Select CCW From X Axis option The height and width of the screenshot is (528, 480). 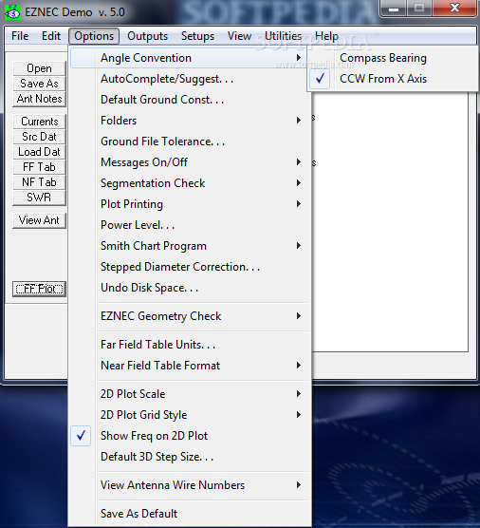pyautogui.click(x=393, y=79)
